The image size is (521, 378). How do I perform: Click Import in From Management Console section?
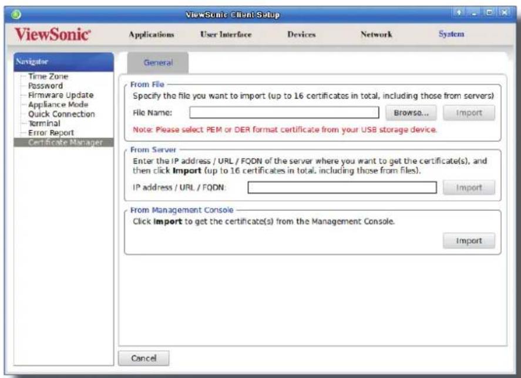pos(469,241)
